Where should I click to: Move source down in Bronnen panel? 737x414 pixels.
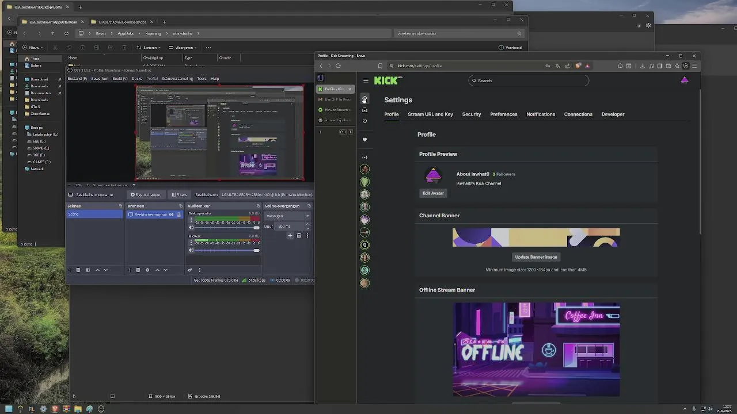(x=166, y=270)
